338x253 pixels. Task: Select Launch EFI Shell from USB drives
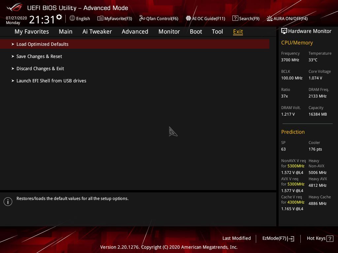click(x=51, y=81)
